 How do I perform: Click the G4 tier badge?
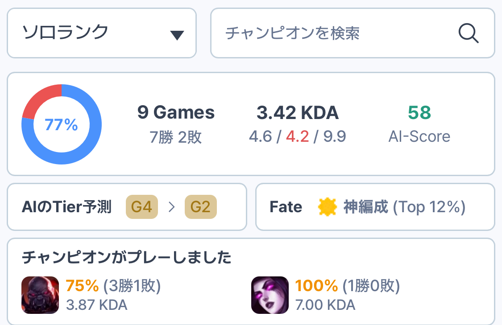coord(142,207)
